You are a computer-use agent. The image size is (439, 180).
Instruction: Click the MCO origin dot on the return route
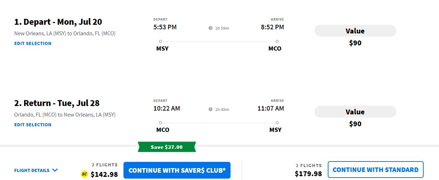[160, 122]
